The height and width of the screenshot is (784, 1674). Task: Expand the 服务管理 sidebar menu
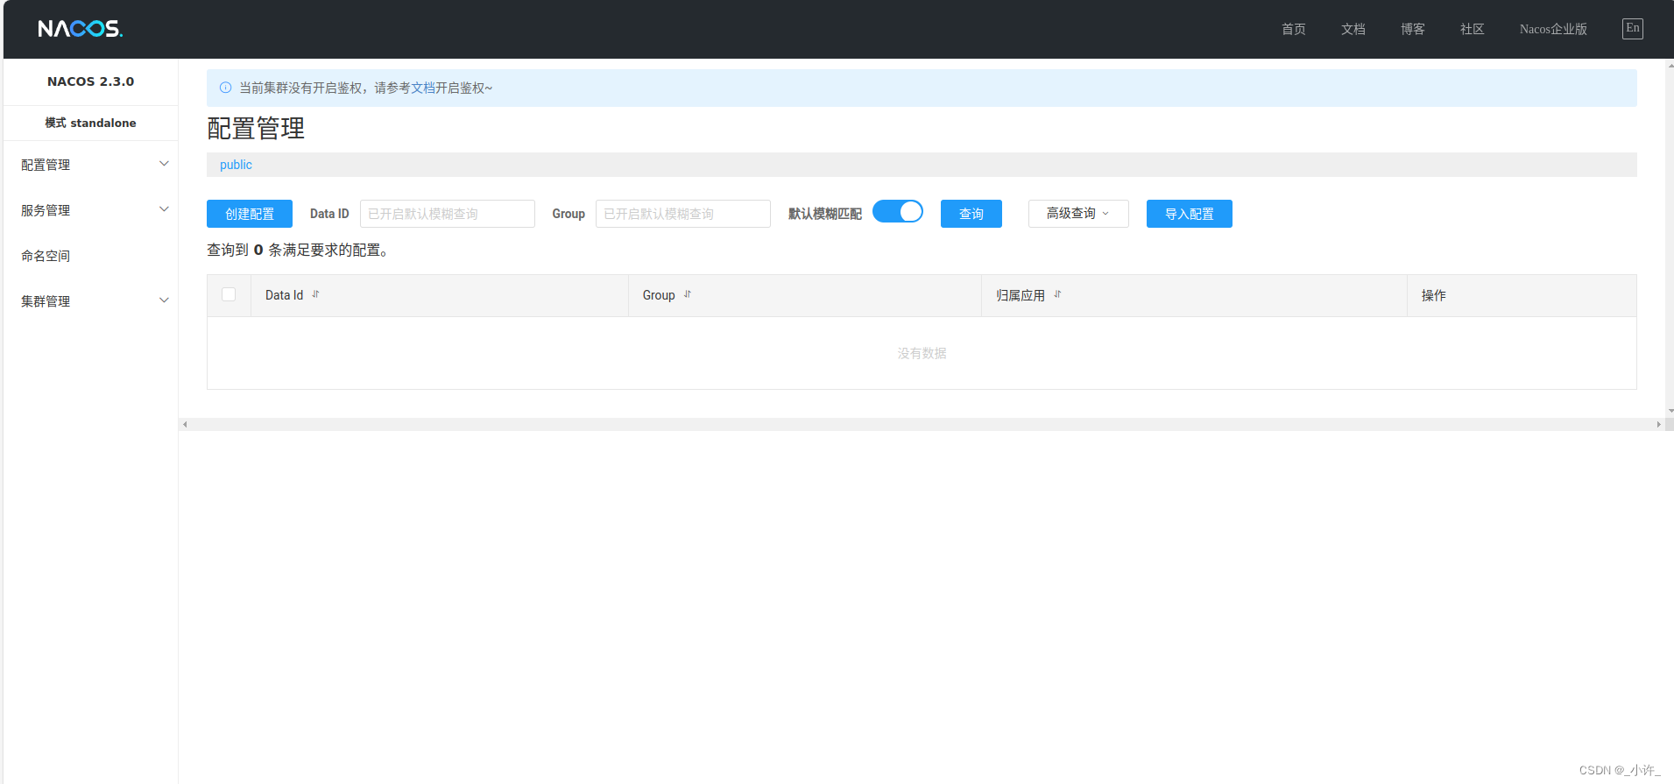(91, 210)
